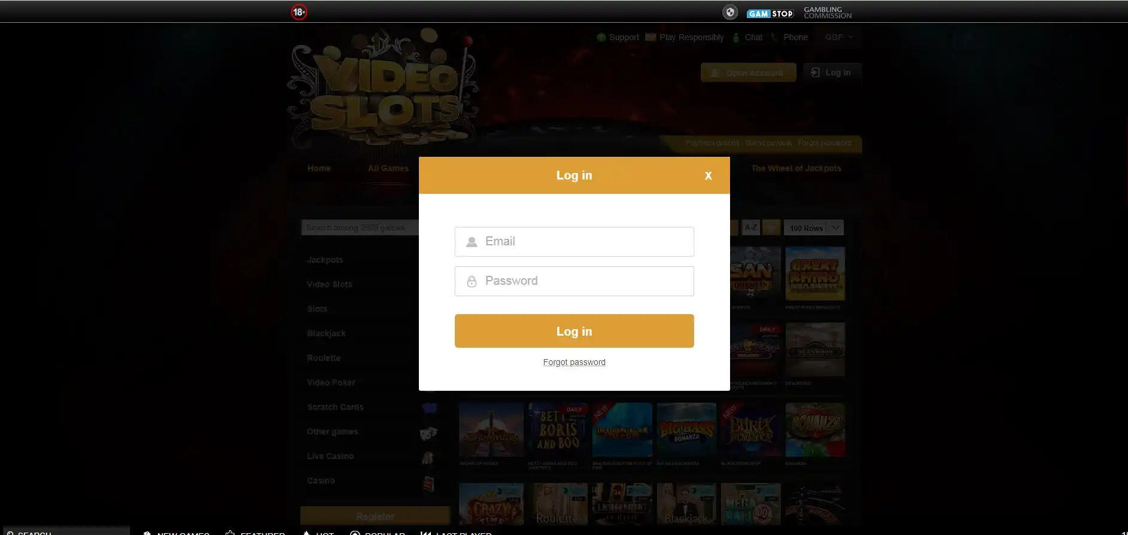Select Slots in the sidebar
The width and height of the screenshot is (1128, 535).
point(317,309)
